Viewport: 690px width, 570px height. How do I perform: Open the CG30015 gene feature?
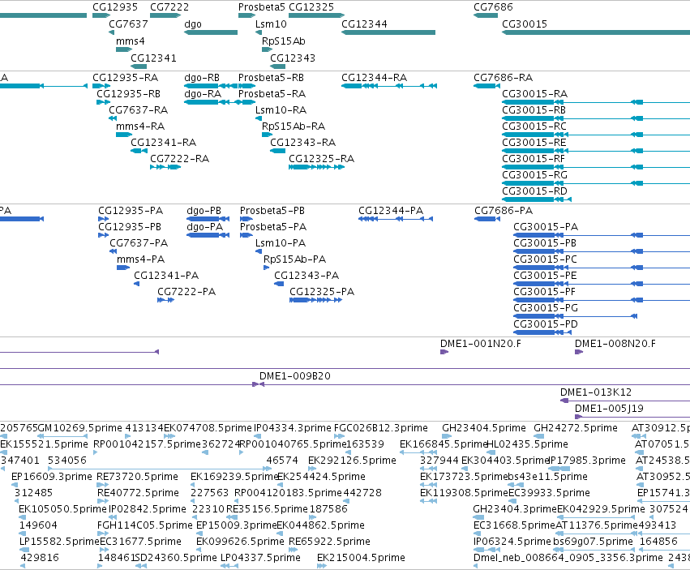[596, 32]
